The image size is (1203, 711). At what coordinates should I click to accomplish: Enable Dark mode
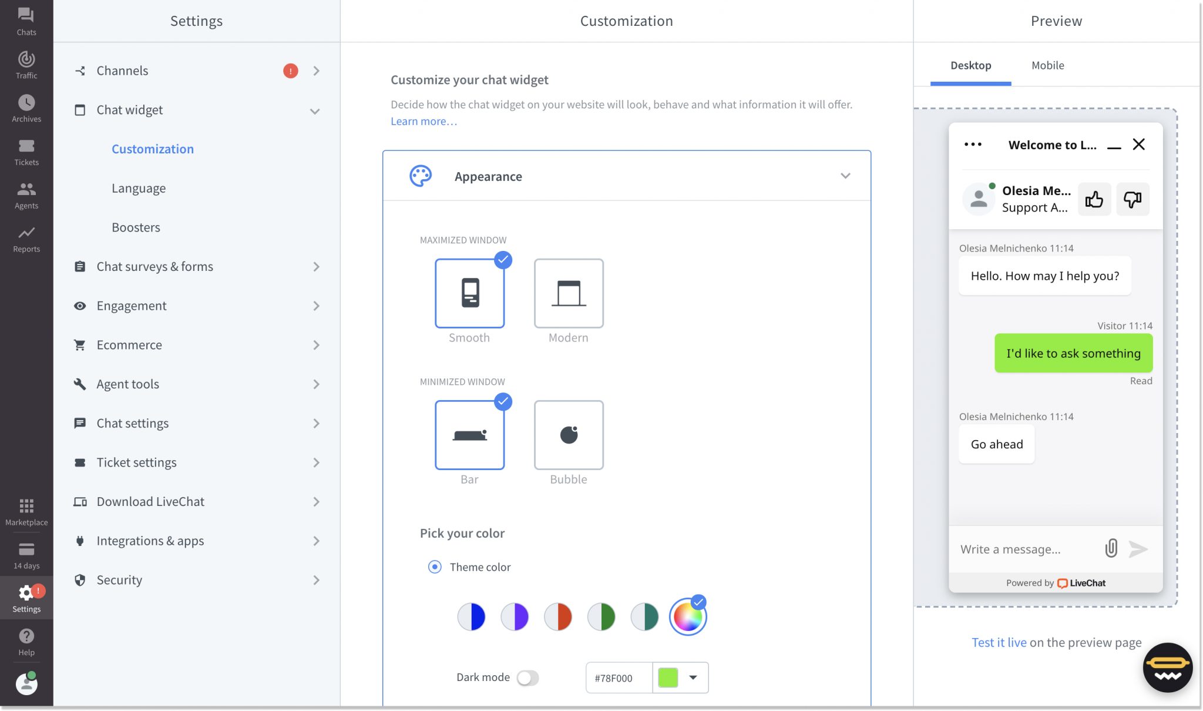click(527, 677)
